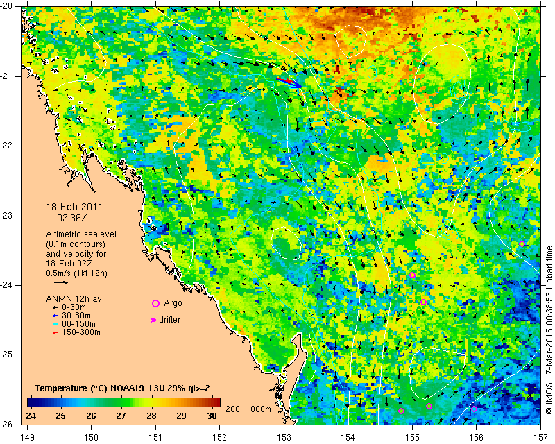This screenshot has height=444, width=555.
Task: Click the colorbar tick label 29
Action: [182, 416]
